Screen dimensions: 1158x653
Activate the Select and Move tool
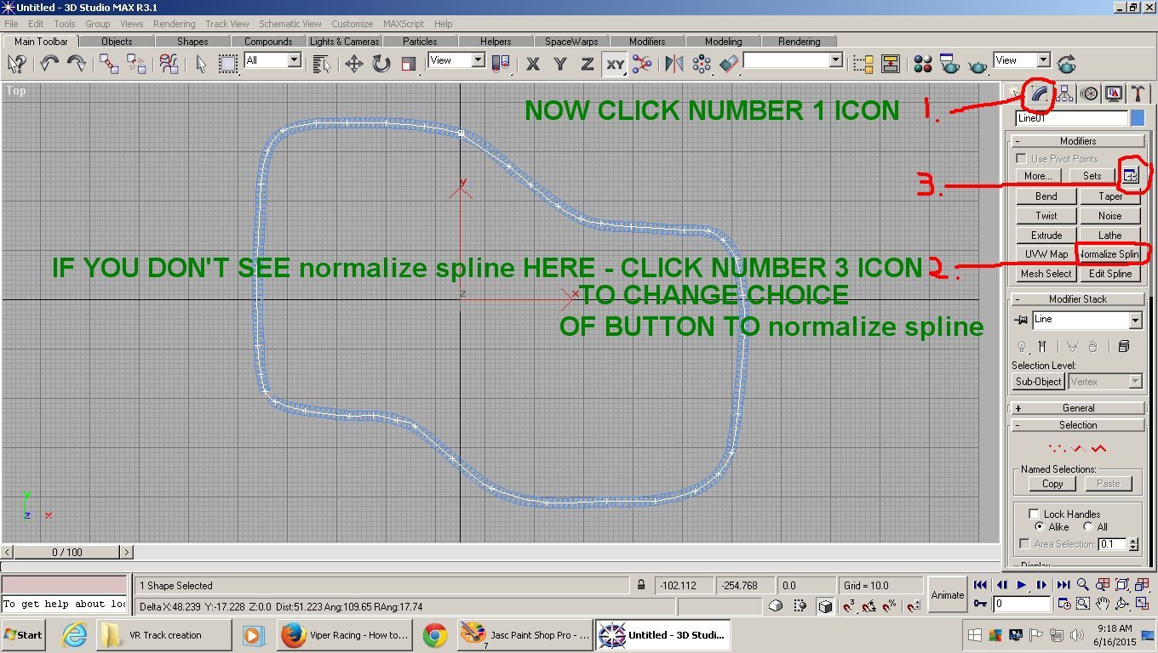click(x=354, y=64)
